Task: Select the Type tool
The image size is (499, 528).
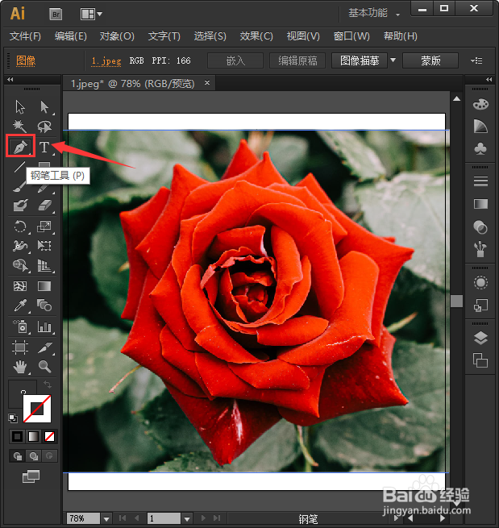Action: 44,148
